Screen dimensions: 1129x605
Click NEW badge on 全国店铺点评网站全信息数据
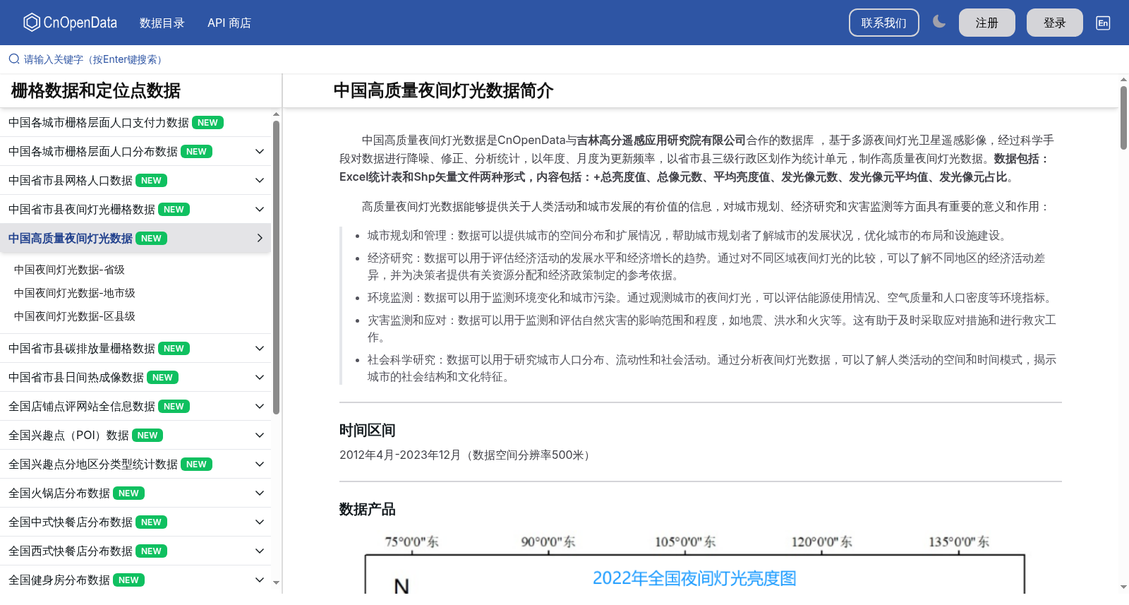[174, 407]
